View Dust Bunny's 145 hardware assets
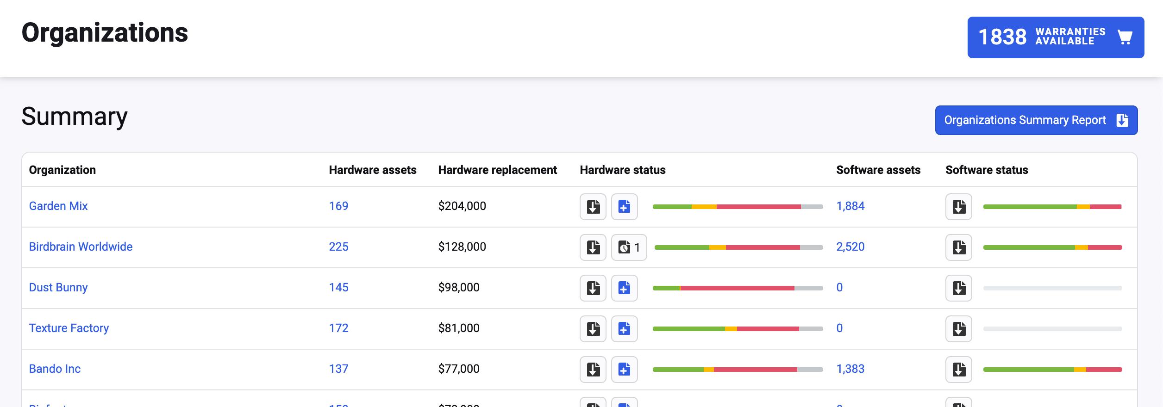Image resolution: width=1163 pixels, height=407 pixels. coord(338,288)
